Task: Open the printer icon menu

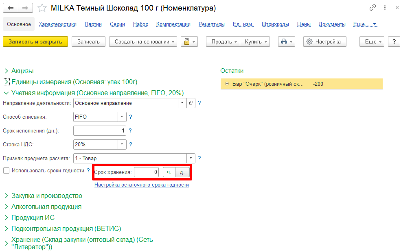Action: [287, 41]
